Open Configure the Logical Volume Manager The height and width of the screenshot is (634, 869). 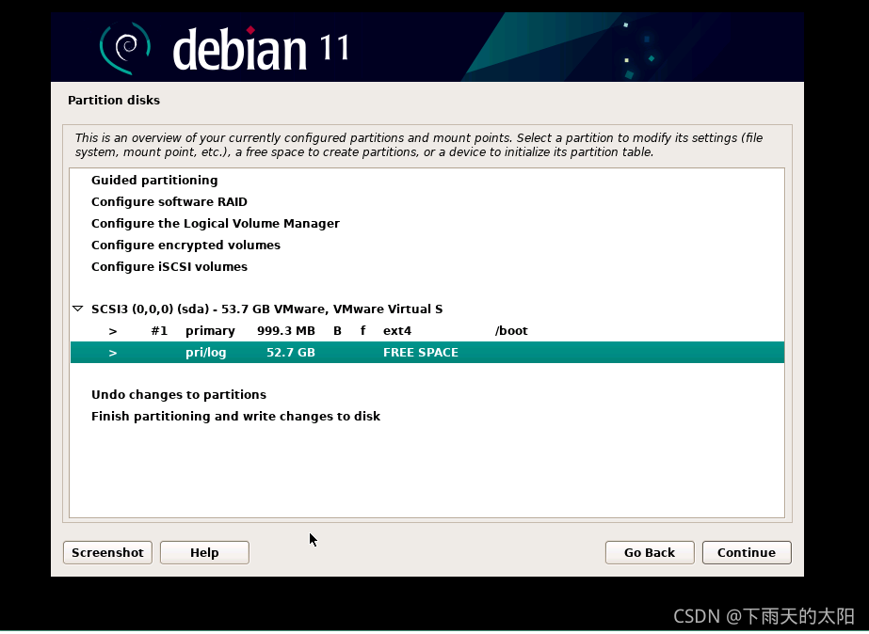point(215,223)
